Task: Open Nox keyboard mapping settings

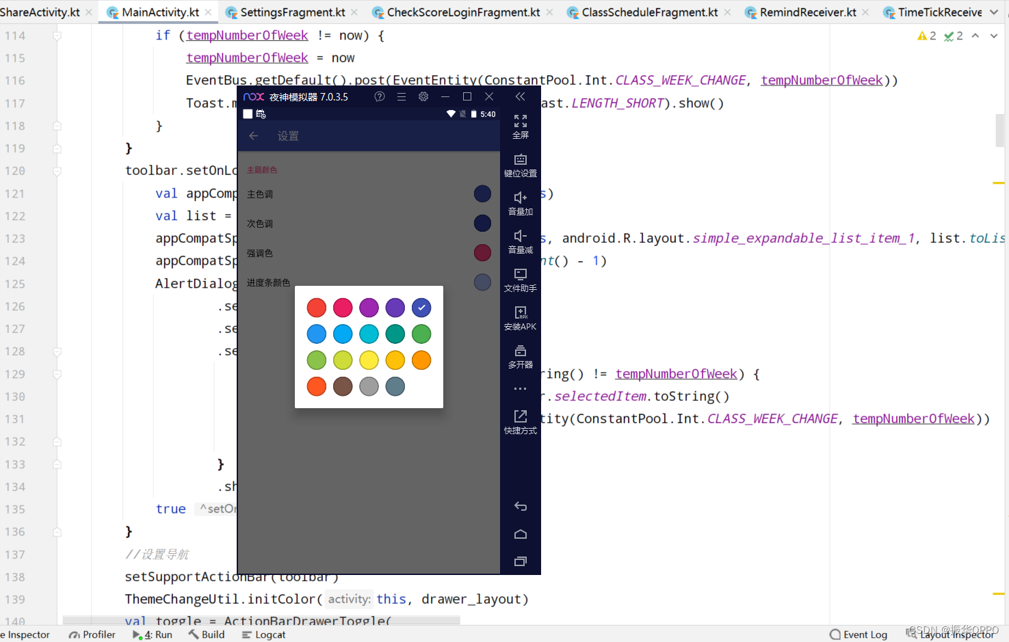Action: (521, 160)
